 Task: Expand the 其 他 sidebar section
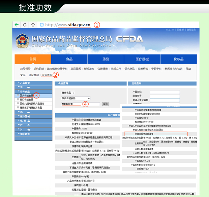33,130
